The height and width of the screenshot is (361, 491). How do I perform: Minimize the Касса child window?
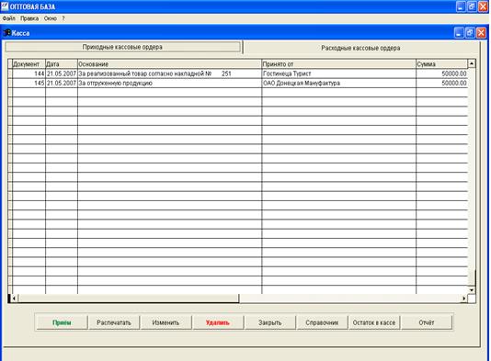459,33
